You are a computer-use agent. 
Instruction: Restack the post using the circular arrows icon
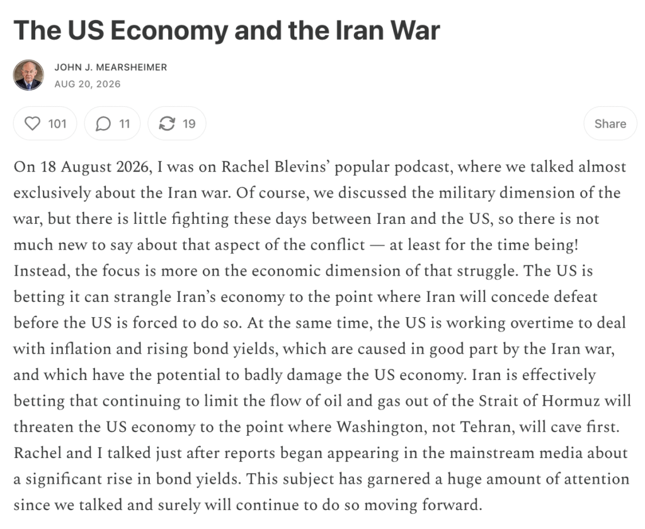[167, 124]
